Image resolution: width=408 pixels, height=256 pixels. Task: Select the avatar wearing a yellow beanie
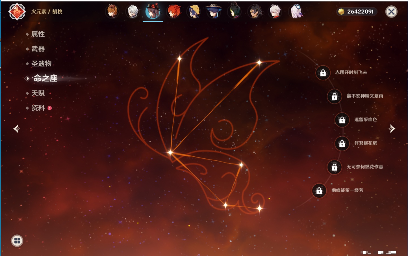click(194, 12)
